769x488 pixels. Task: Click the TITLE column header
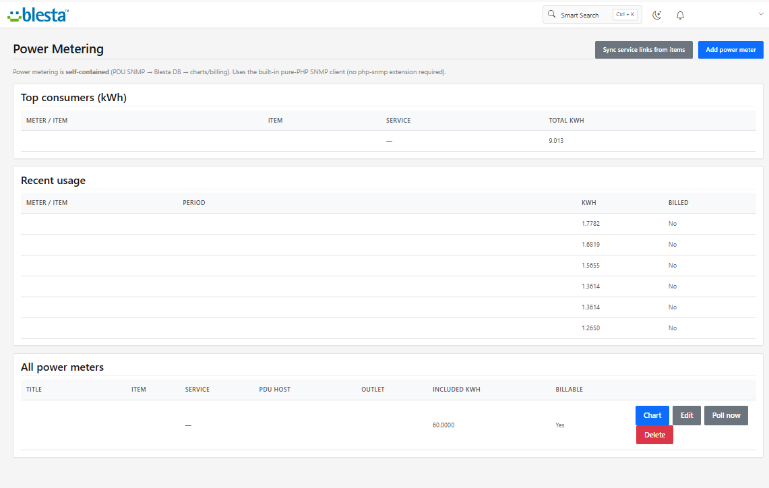pos(34,390)
